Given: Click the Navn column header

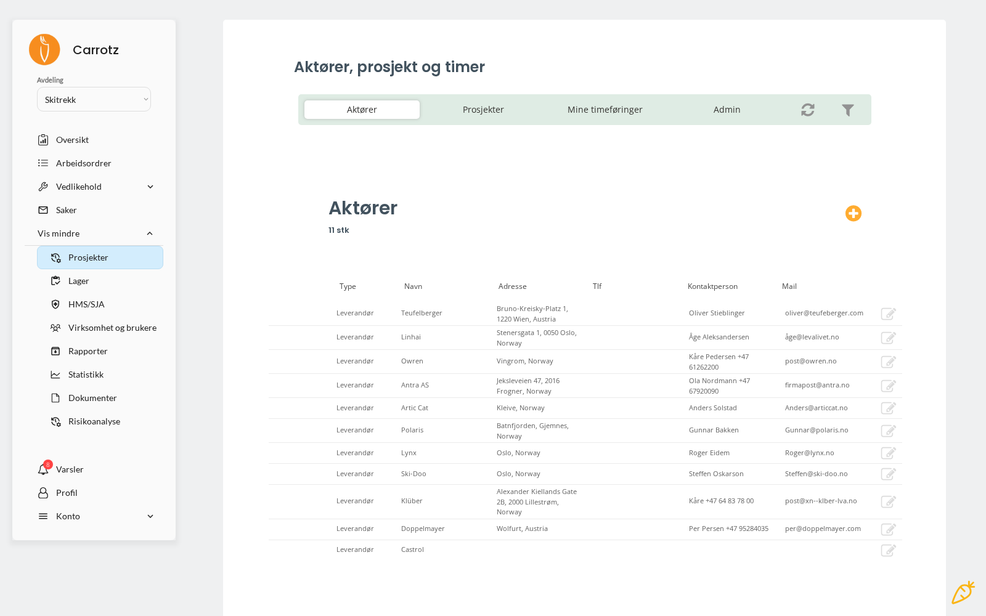Looking at the screenshot, I should point(413,286).
